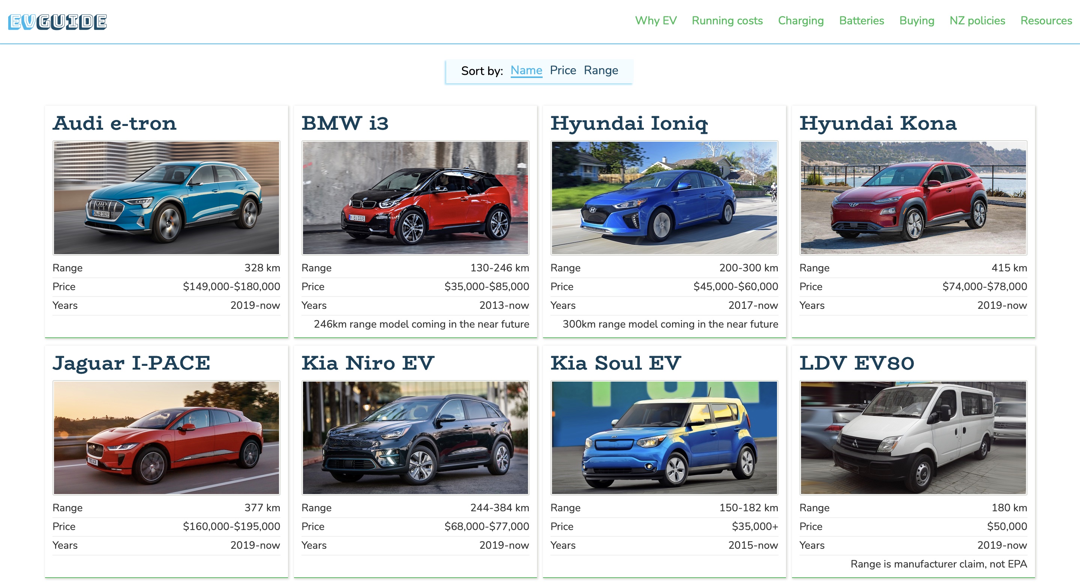Click the 150-182 km range value
Viewport: 1080px width, 584px height.
coord(748,508)
